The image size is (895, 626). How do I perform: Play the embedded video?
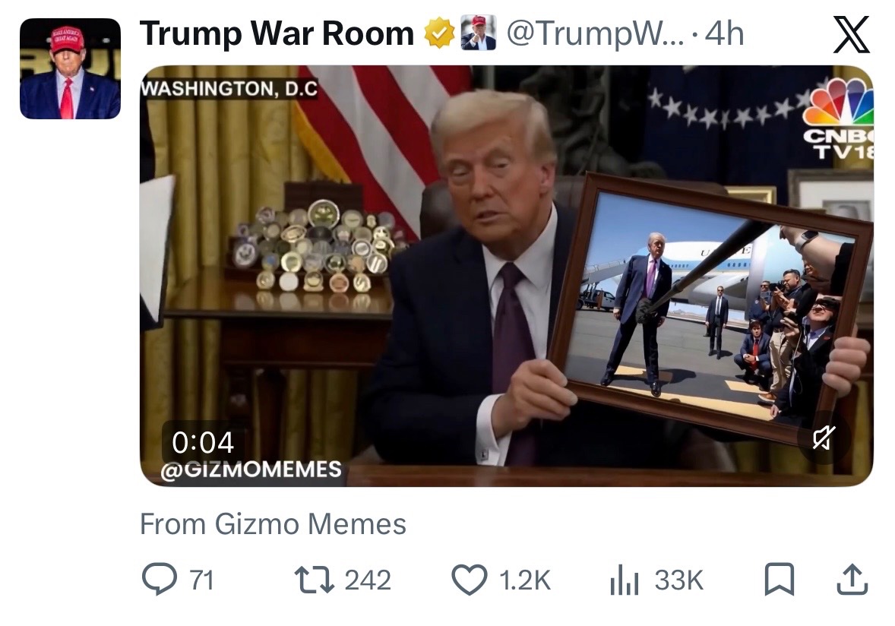coord(506,277)
